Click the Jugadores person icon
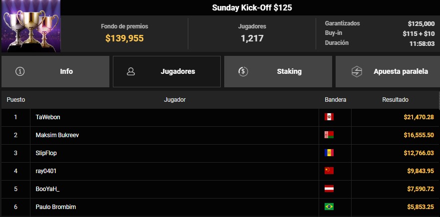The image size is (440, 217). [x=131, y=71]
